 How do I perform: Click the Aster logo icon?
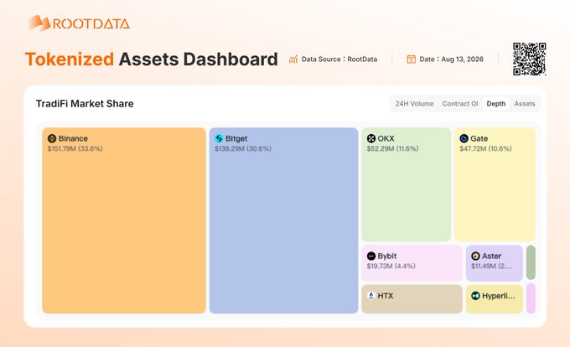pos(475,256)
